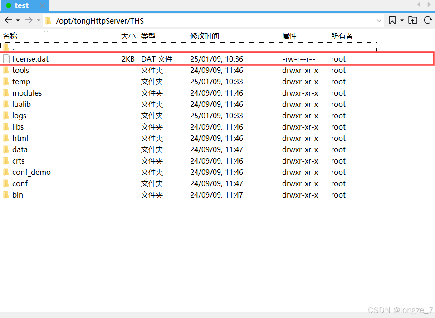Click the back navigation arrow
This screenshot has width=435, height=318.
(x=8, y=20)
